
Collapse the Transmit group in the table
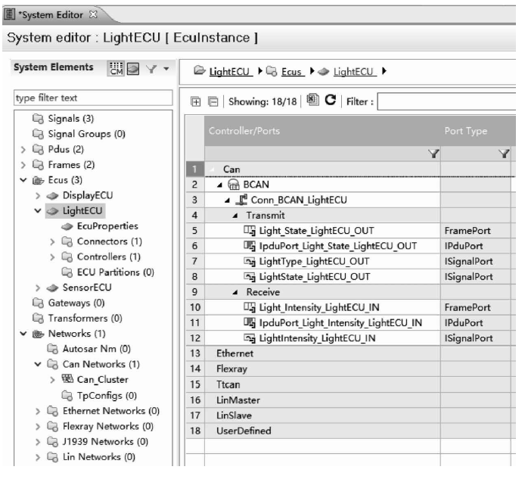tap(235, 214)
